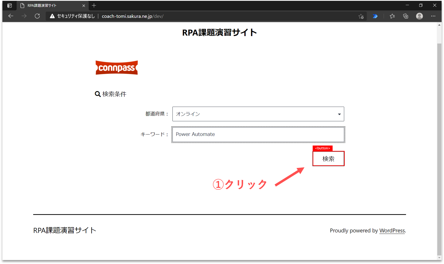
Task: Click the キーワード text field
Action: (258, 135)
